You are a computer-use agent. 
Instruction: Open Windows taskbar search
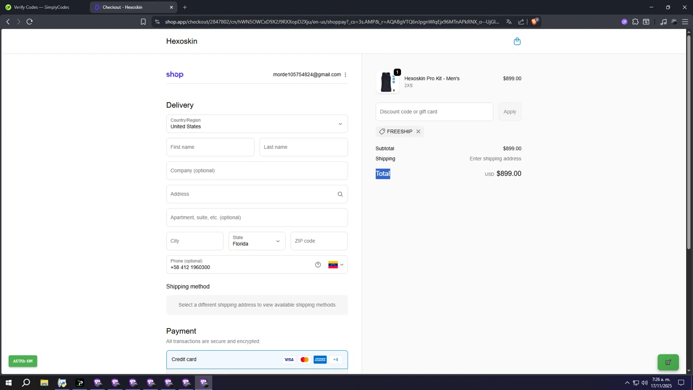coord(26,383)
